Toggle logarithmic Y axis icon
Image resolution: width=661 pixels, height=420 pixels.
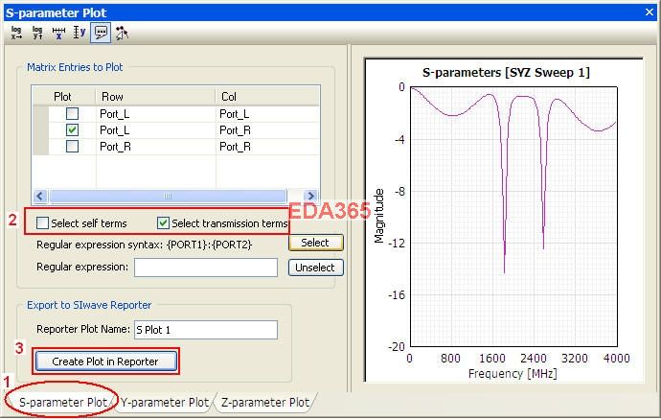click(37, 33)
